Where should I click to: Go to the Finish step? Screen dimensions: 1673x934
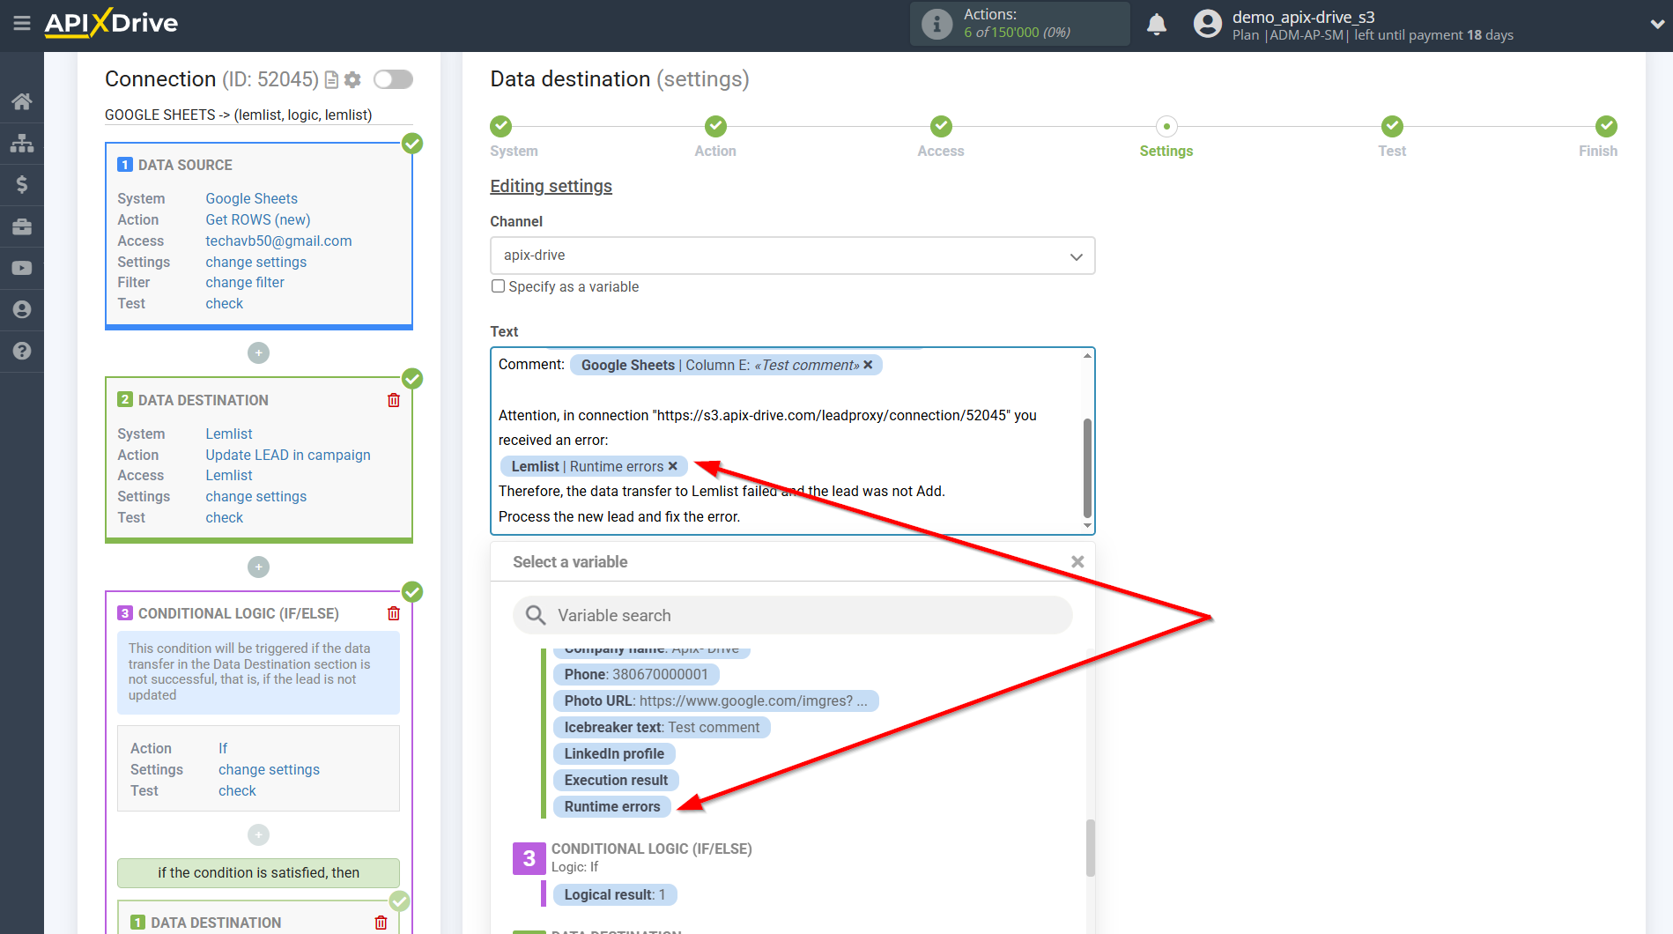click(x=1607, y=127)
